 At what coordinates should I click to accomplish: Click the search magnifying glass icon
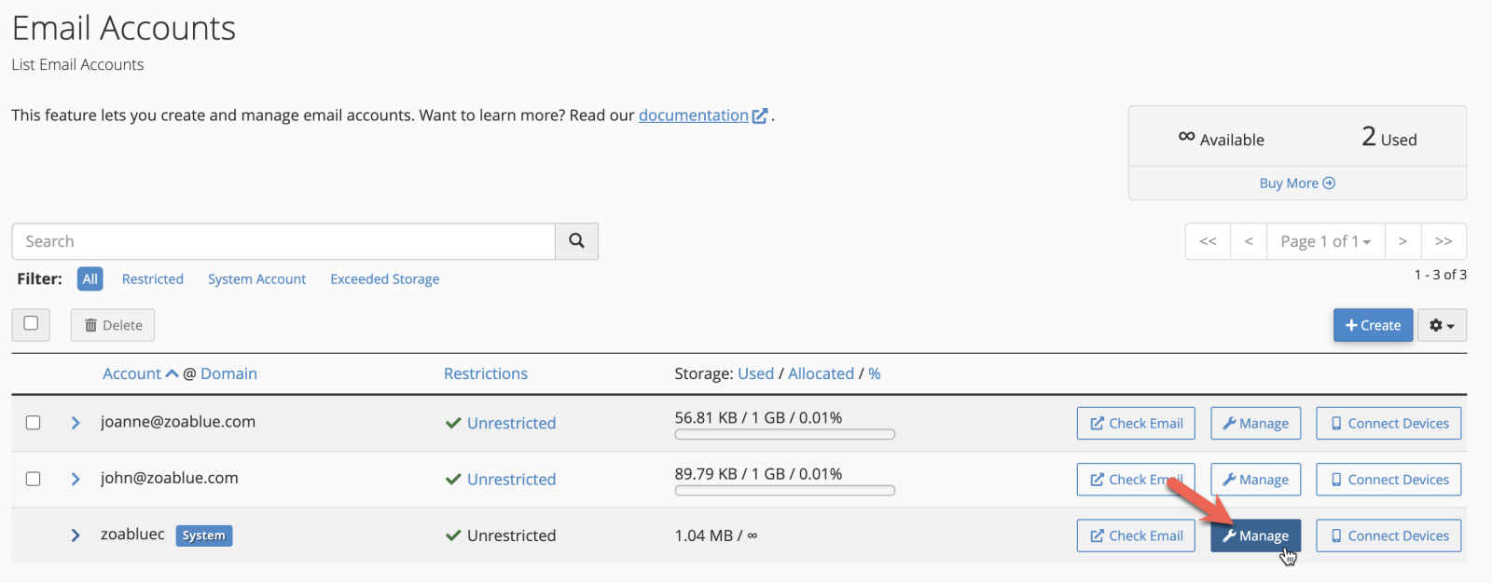pos(576,241)
